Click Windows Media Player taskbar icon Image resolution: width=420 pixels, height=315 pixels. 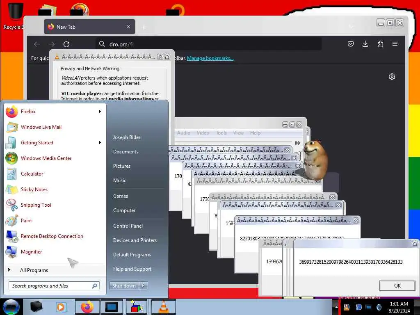click(x=61, y=307)
